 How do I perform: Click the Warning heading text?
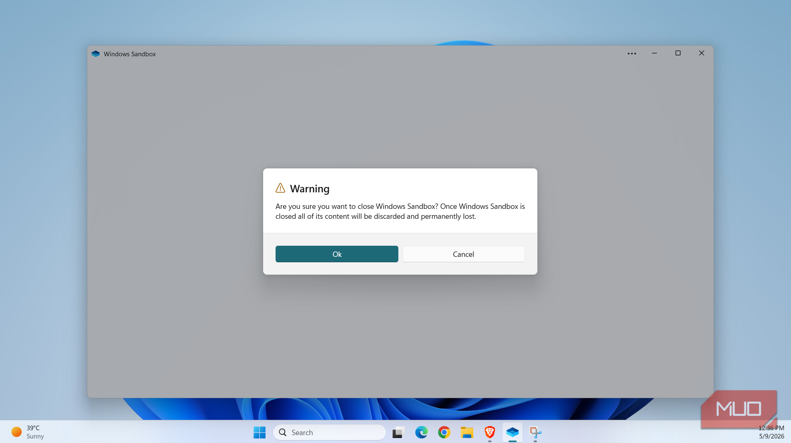(309, 189)
